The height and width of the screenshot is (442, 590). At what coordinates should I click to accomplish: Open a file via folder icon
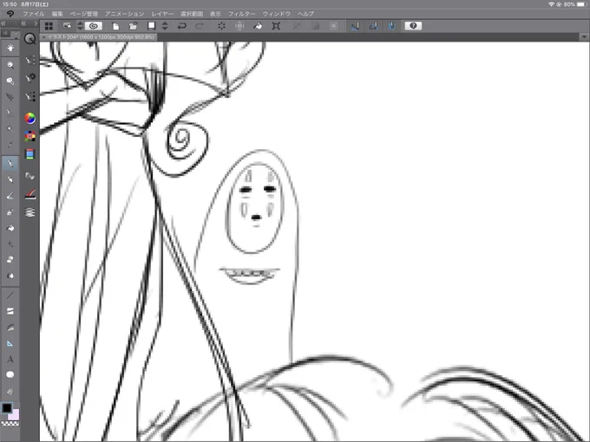point(133,26)
